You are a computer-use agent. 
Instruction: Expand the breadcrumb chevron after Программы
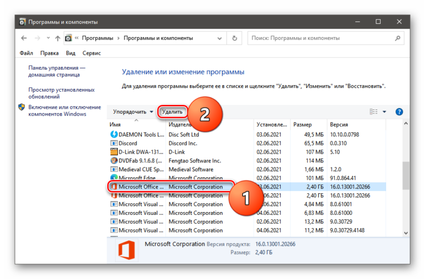click(x=118, y=38)
